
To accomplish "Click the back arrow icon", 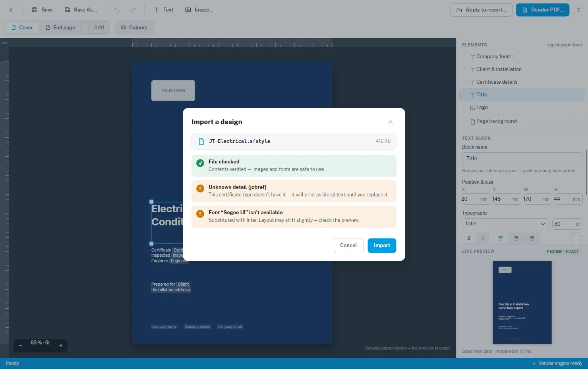I will click(x=11, y=10).
